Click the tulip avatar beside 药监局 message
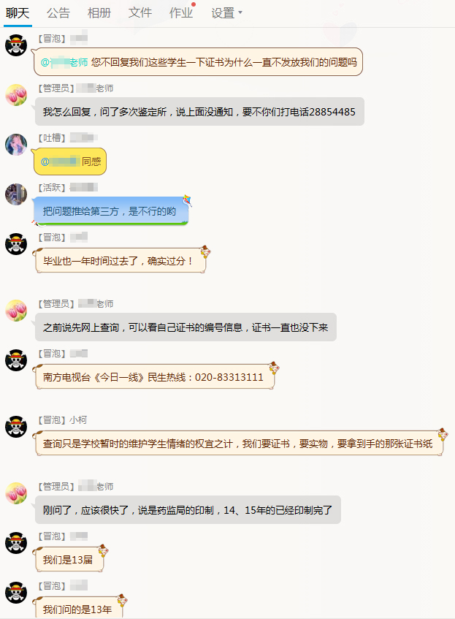 coord(16,493)
